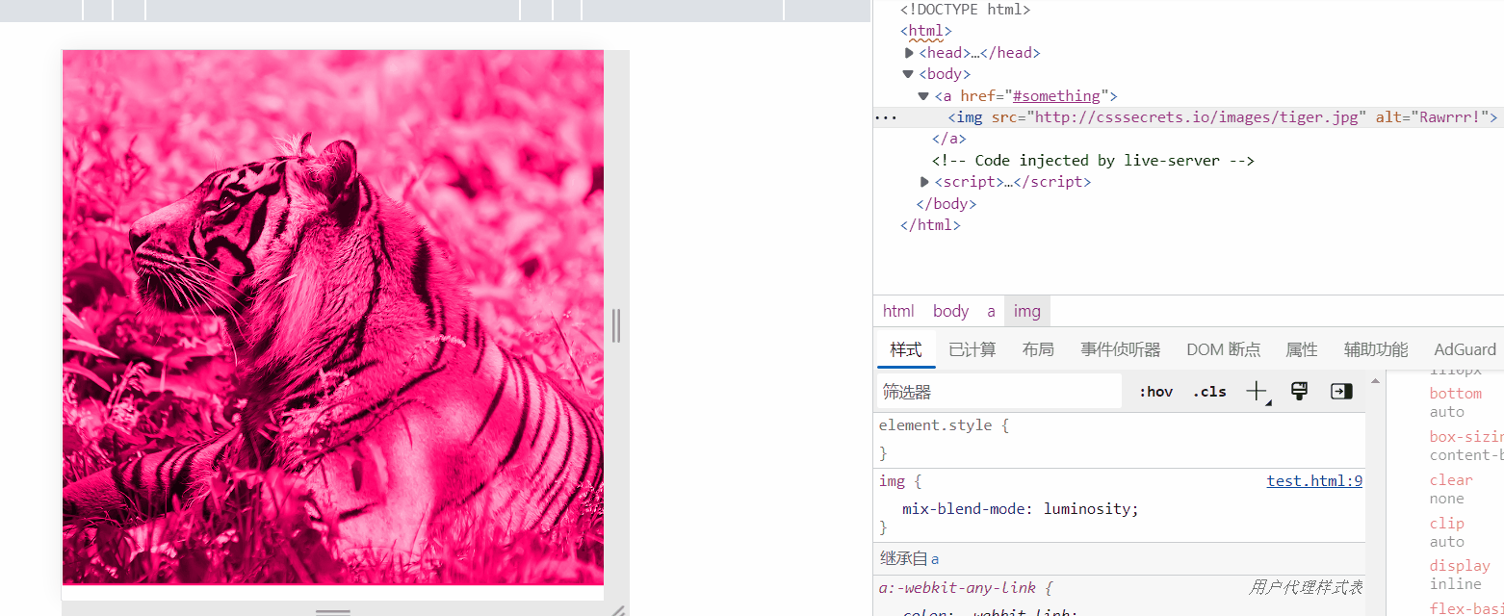Select the </a> closing tag line
Screen dimensions: 1504x616
point(948,139)
